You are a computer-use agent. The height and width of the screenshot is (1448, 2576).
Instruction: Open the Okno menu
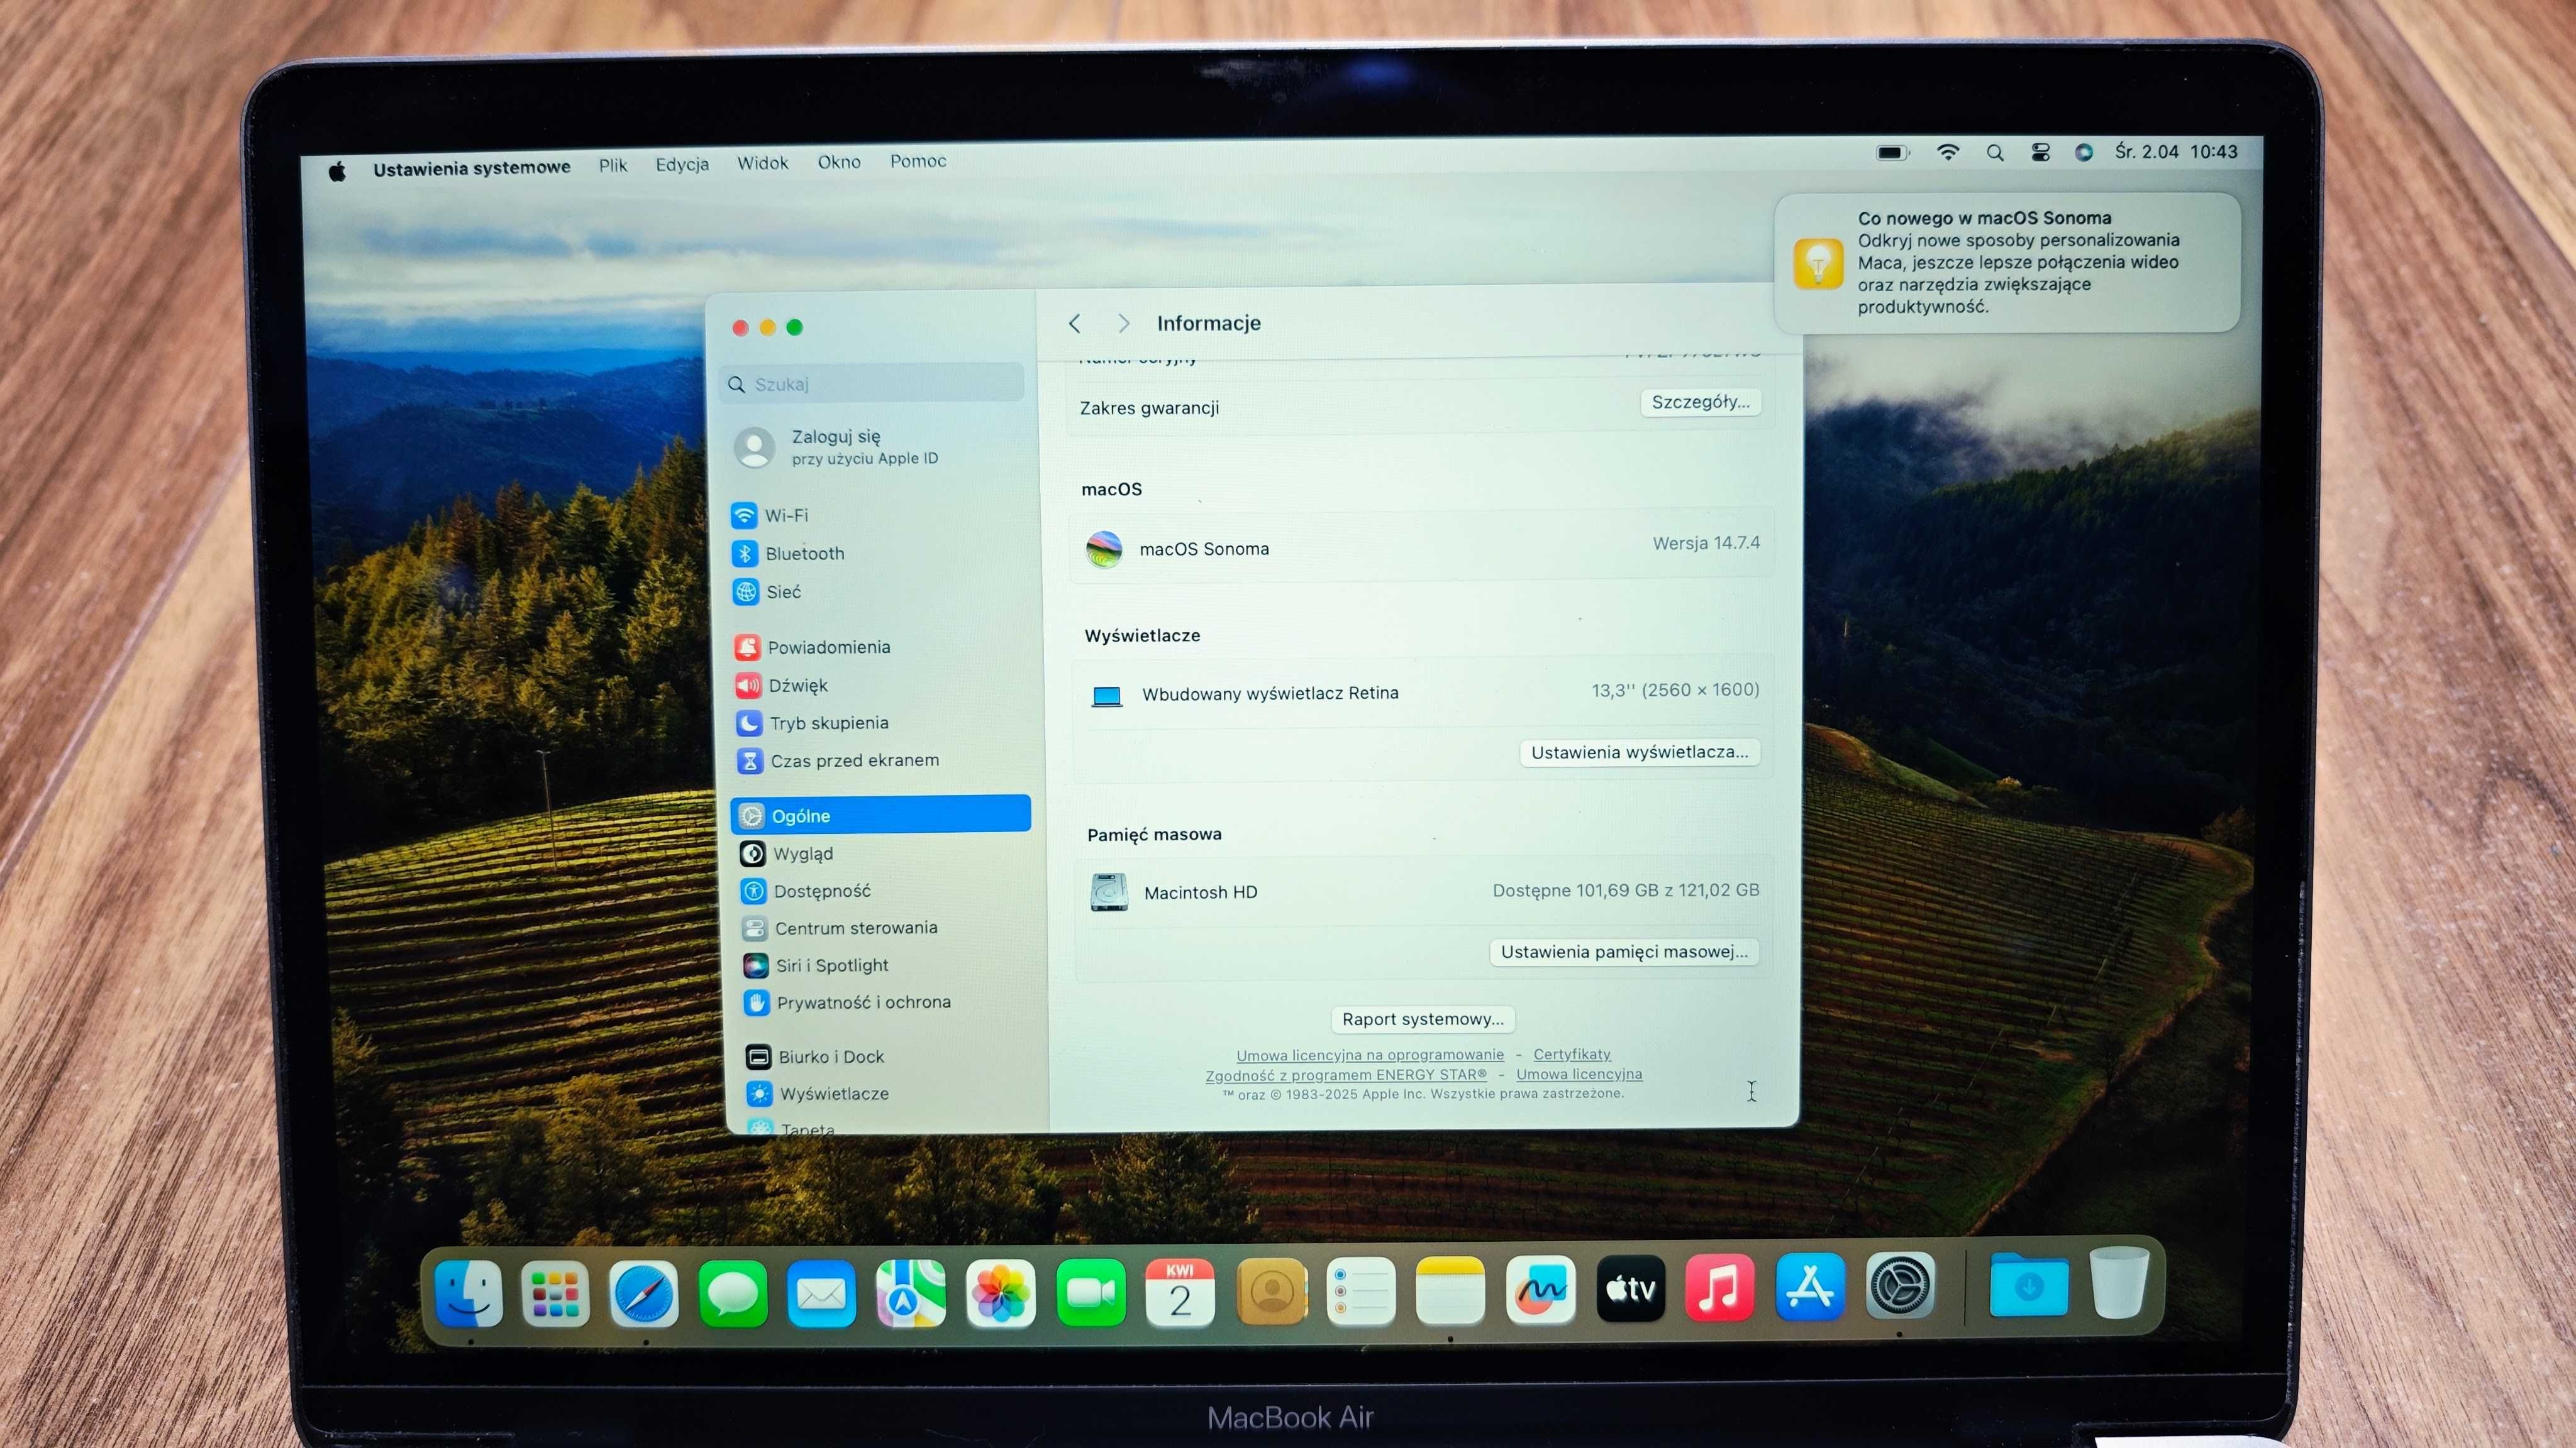pyautogui.click(x=839, y=162)
